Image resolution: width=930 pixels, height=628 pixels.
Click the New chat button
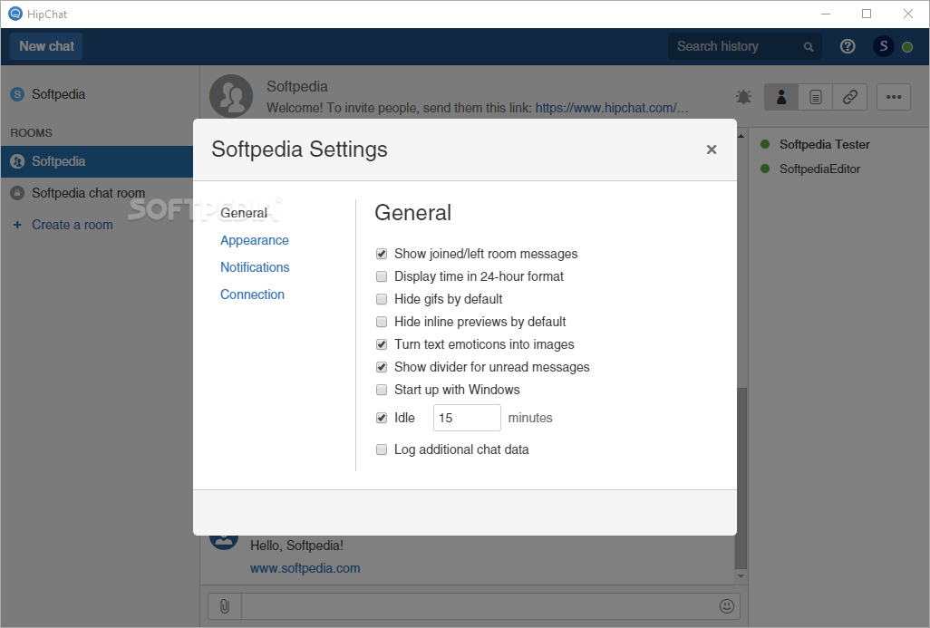pyautogui.click(x=46, y=46)
